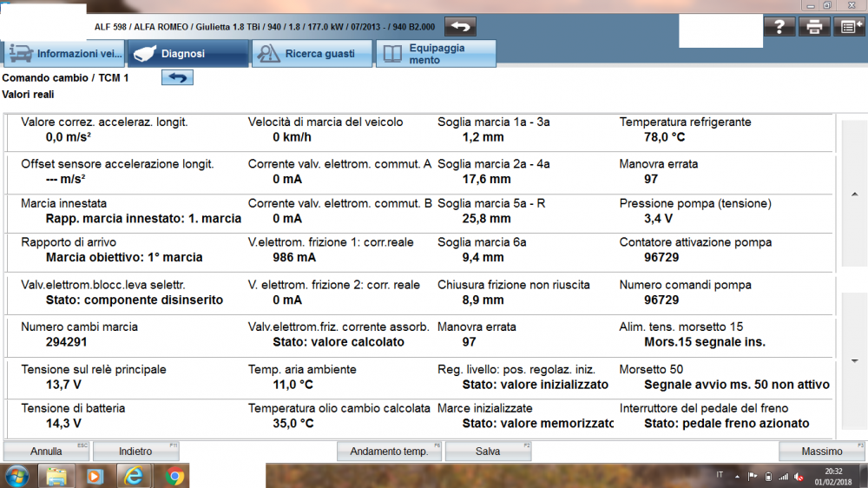This screenshot has width=868, height=488.
Task: Select the Contatore attivazione pompa value 96729
Action: pyautogui.click(x=661, y=258)
